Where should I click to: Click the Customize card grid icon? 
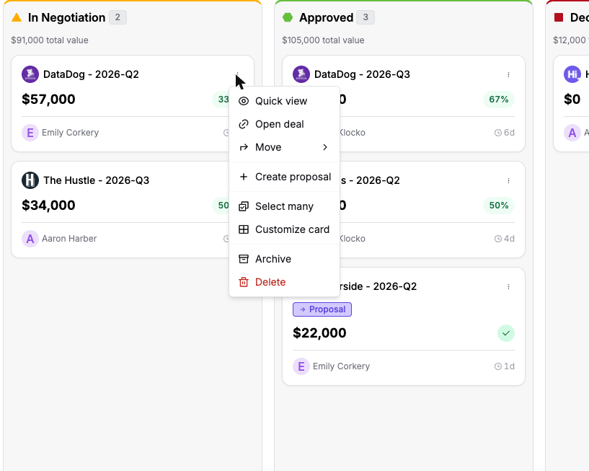244,229
